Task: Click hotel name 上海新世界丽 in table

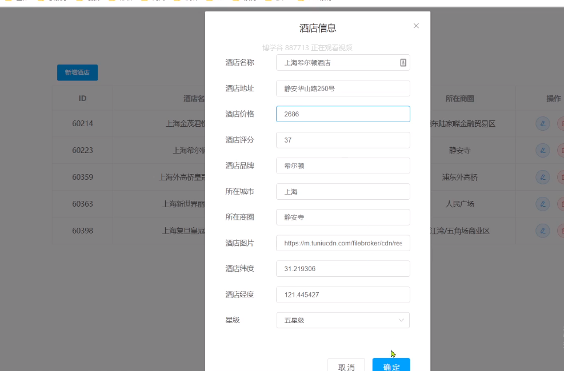Action: pos(183,204)
